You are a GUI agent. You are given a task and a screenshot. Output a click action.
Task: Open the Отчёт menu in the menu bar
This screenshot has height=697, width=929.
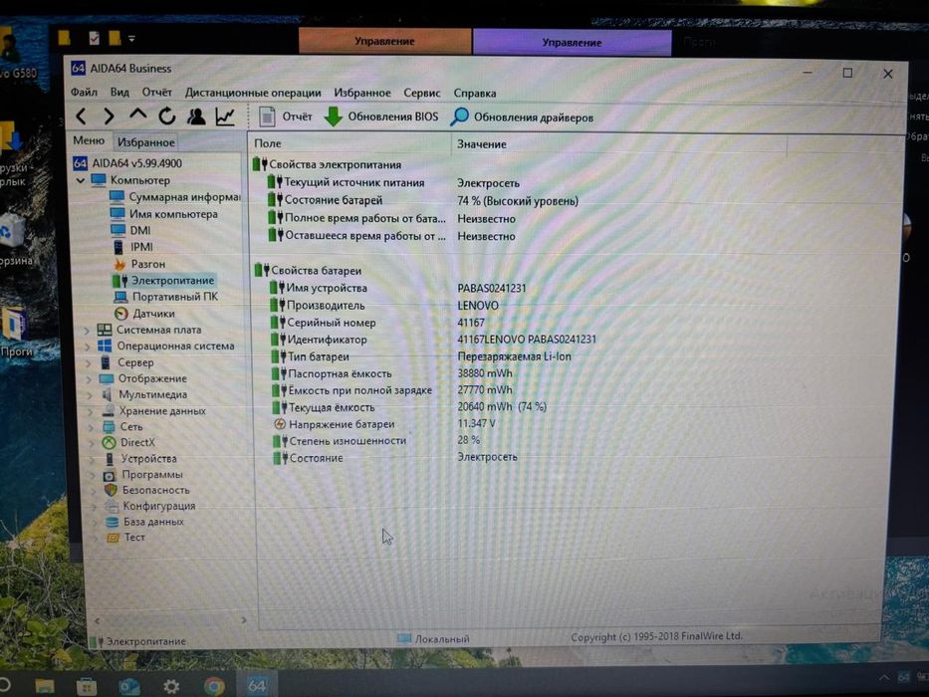tap(156, 93)
